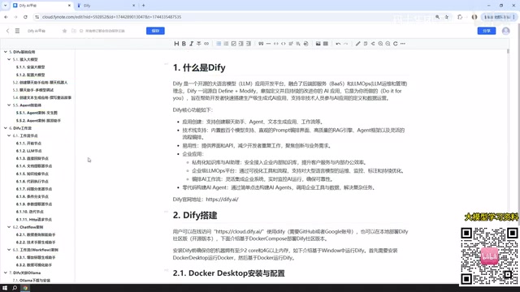Open the user avatar profile
The height and width of the screenshot is (292, 520).
(x=505, y=31)
